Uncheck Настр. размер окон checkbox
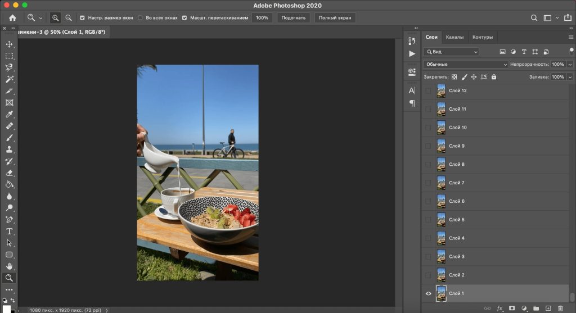The width and height of the screenshot is (576, 313). [83, 18]
